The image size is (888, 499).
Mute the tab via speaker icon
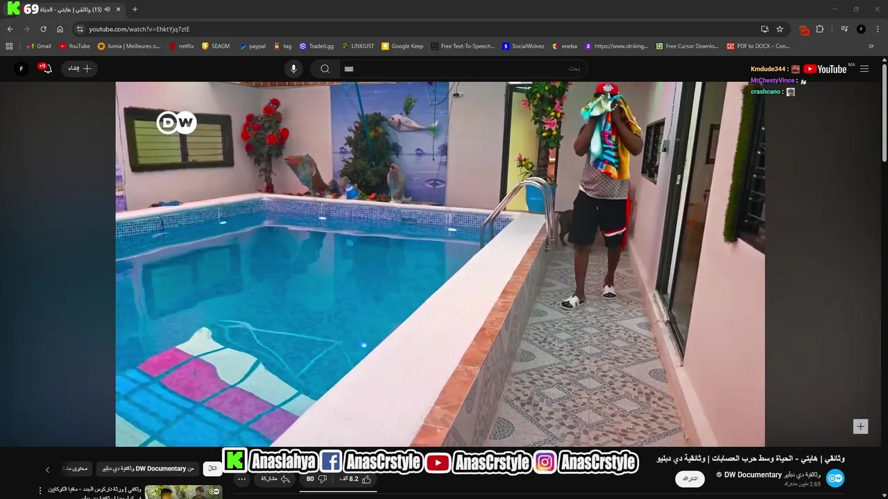pyautogui.click(x=107, y=10)
